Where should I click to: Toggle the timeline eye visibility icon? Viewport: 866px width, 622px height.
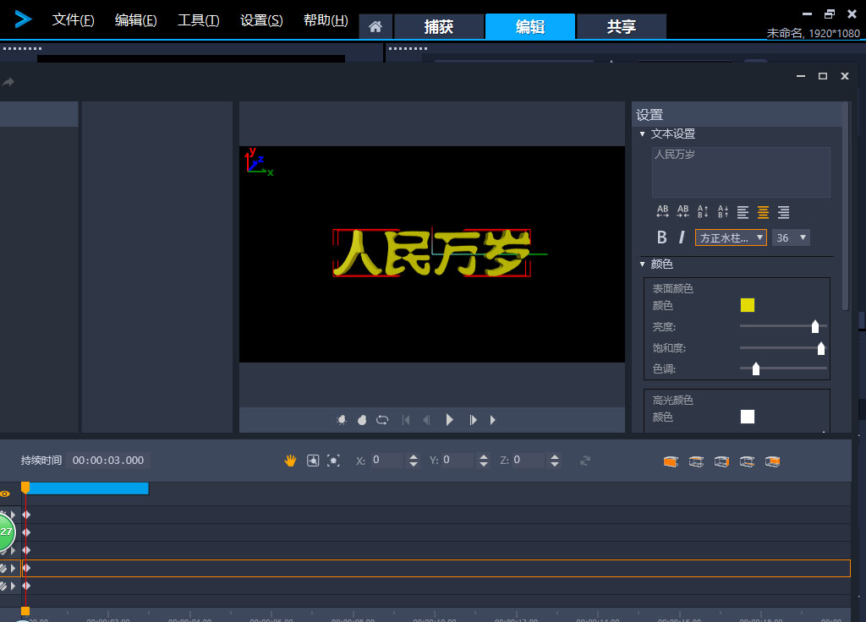[5, 494]
